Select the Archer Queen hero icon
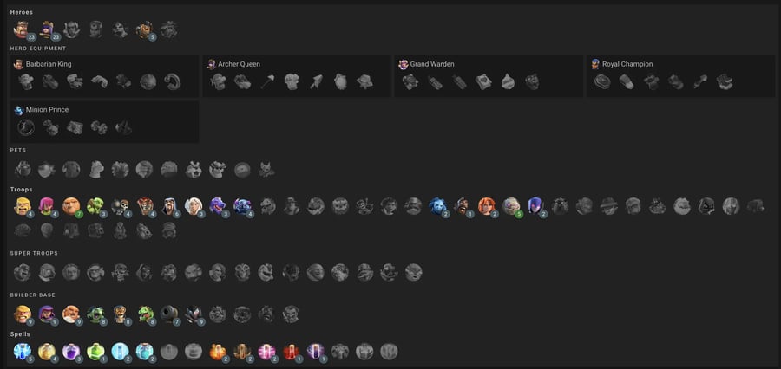The height and width of the screenshot is (369, 781). point(47,29)
